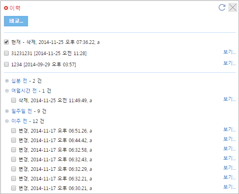Collapse the 여덟시간 전 group minus icon

click(7, 91)
